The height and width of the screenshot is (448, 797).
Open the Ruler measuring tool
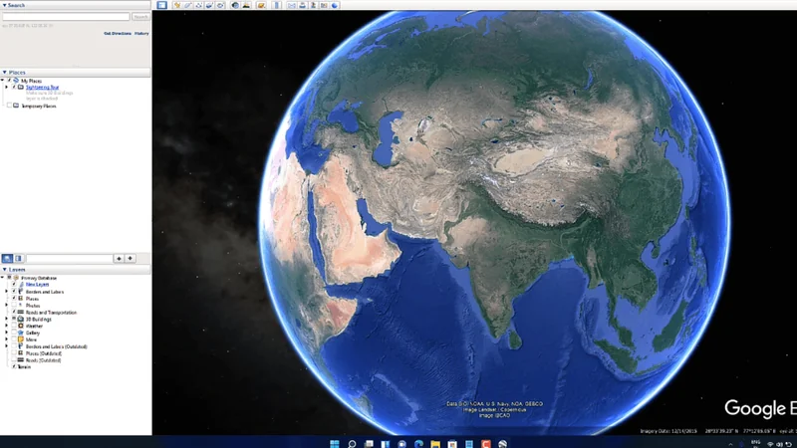[276, 5]
